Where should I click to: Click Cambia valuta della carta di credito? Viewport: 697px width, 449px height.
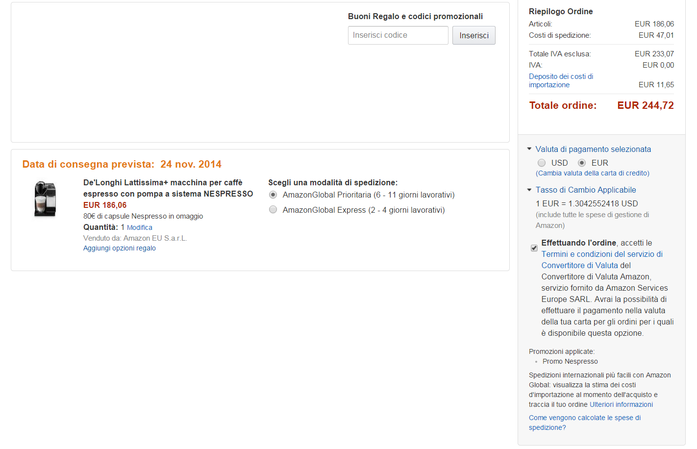pyautogui.click(x=593, y=173)
